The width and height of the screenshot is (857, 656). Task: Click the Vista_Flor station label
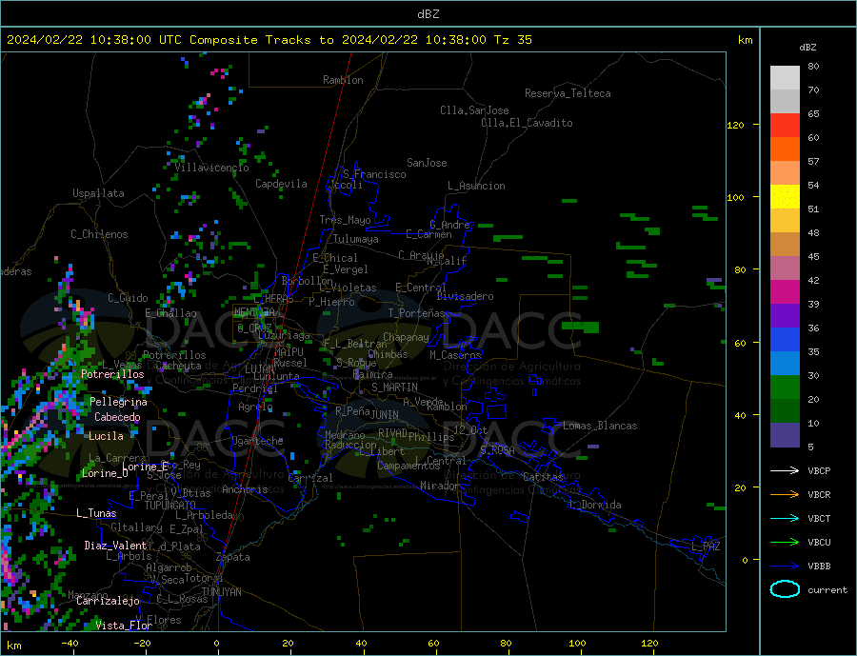tap(124, 625)
